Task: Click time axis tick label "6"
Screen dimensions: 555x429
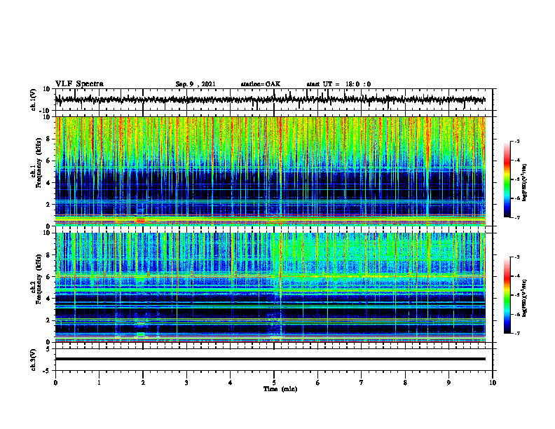Action: pyautogui.click(x=318, y=383)
